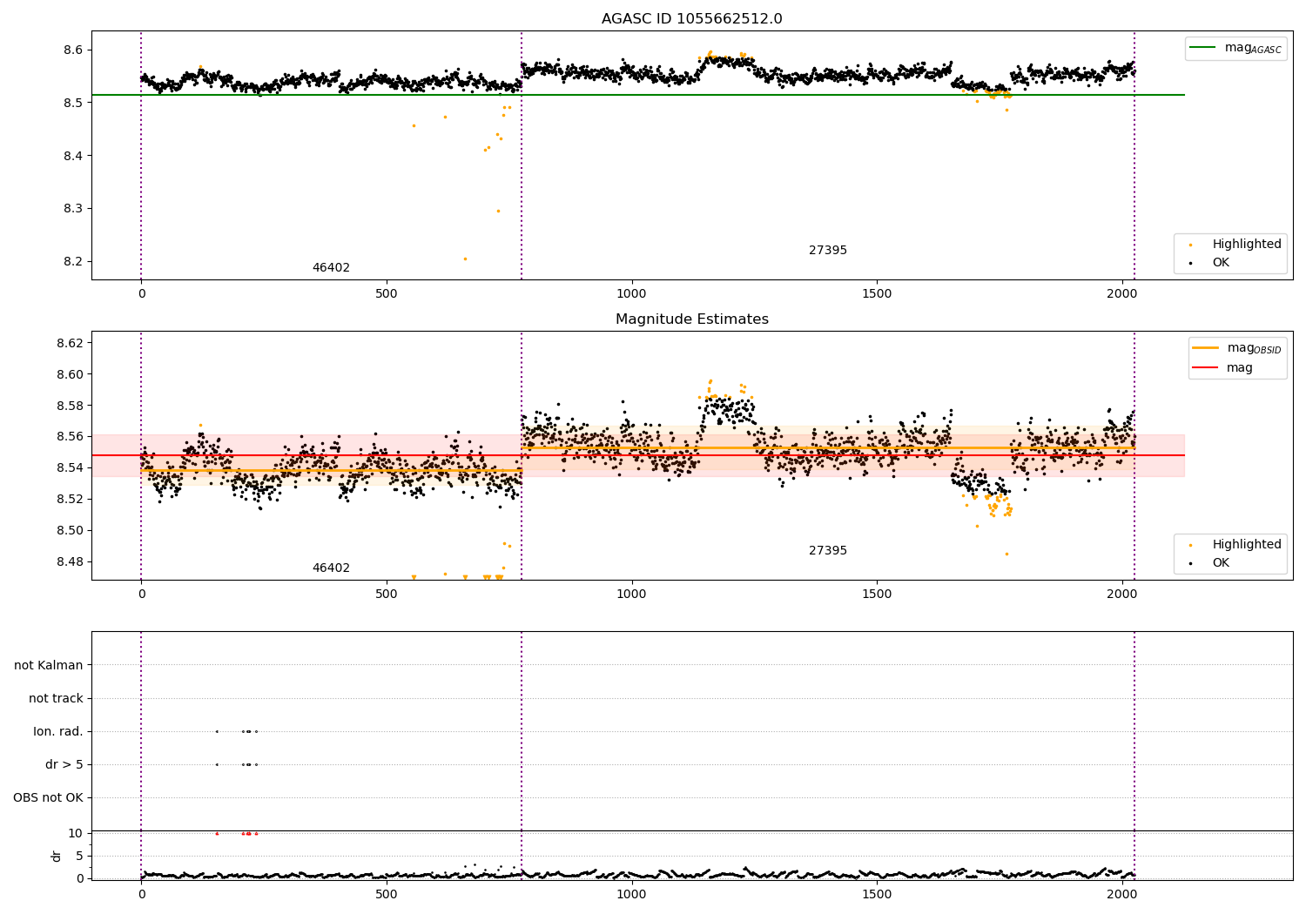Select Highlighted legend entry in Magnitude Estimates plot
This screenshot has width=1306, height=914.
1247,545
